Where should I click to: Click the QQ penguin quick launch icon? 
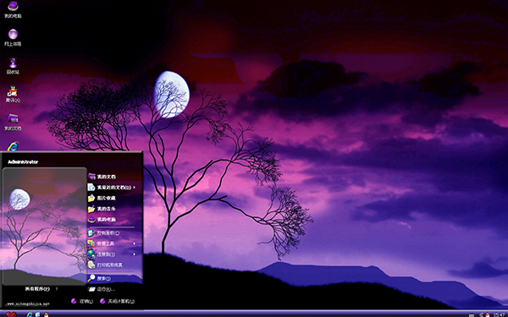46,314
